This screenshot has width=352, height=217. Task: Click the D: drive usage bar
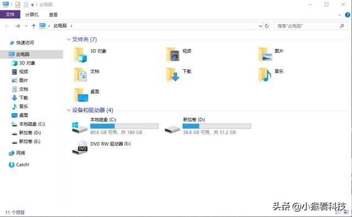click(217, 126)
